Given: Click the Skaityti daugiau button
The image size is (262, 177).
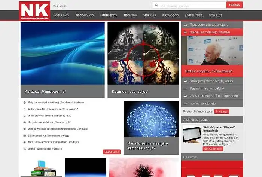Looking at the screenshot, I should point(213,149).
